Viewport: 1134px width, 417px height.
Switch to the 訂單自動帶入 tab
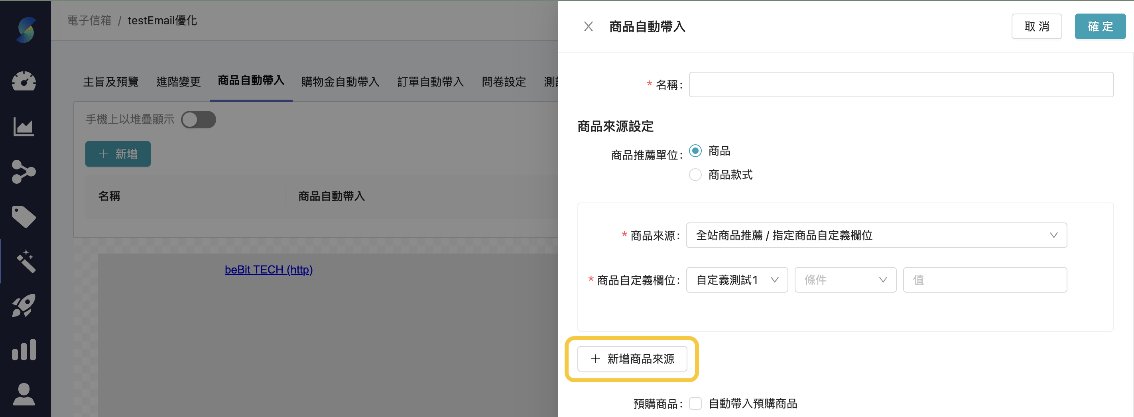[x=430, y=82]
